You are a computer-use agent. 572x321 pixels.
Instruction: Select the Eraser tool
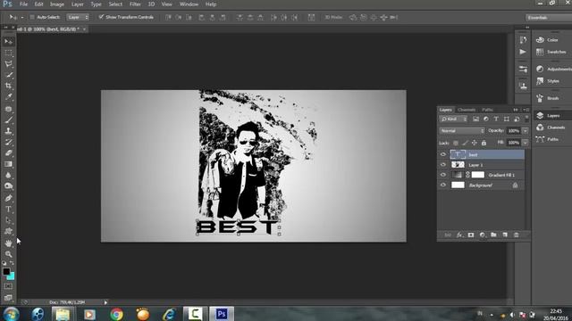(8, 152)
